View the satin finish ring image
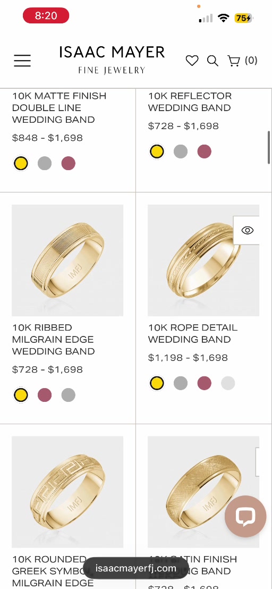Screen dimensions: 272x589 coord(203,492)
